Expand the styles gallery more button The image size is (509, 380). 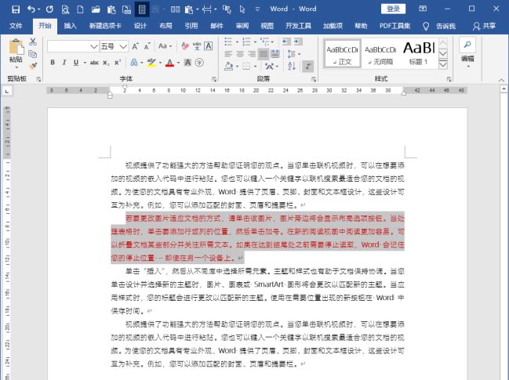coord(443,65)
